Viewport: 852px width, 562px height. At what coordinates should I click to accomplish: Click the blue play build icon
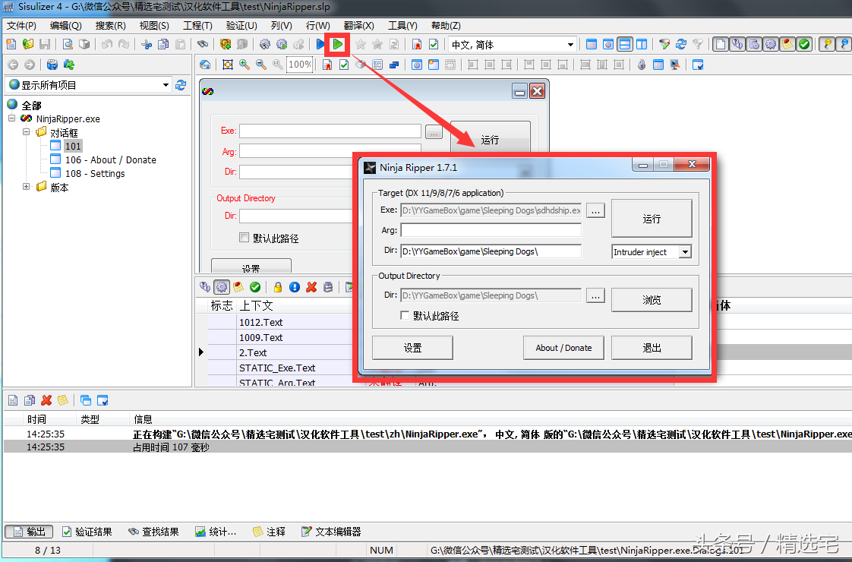[320, 44]
